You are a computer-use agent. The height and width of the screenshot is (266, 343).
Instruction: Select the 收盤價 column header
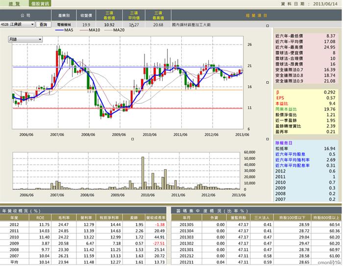point(86,15)
